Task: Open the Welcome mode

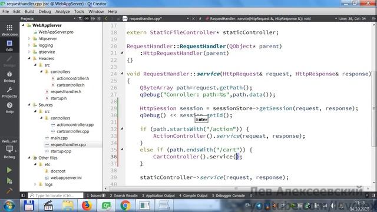Action: (9, 30)
